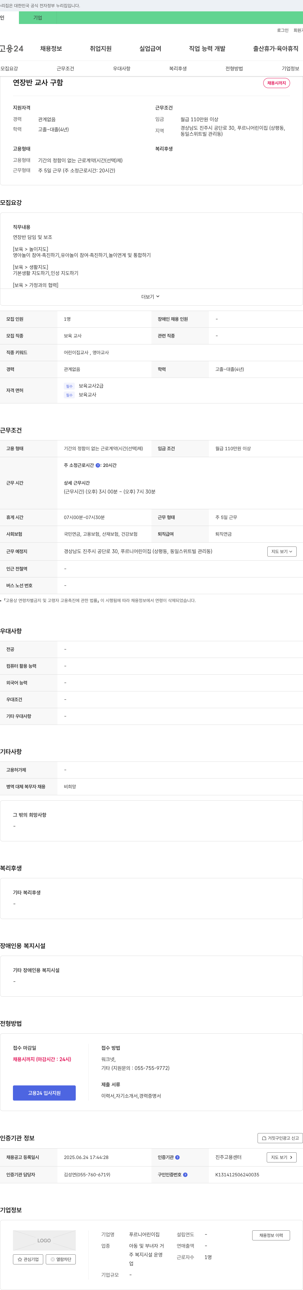Add company to favorites with 관심기업 button
The width and height of the screenshot is (303, 1290).
(28, 1259)
